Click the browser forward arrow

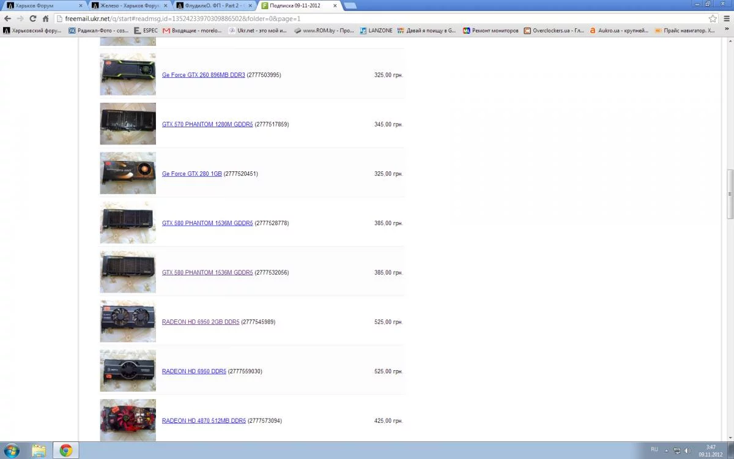20,18
